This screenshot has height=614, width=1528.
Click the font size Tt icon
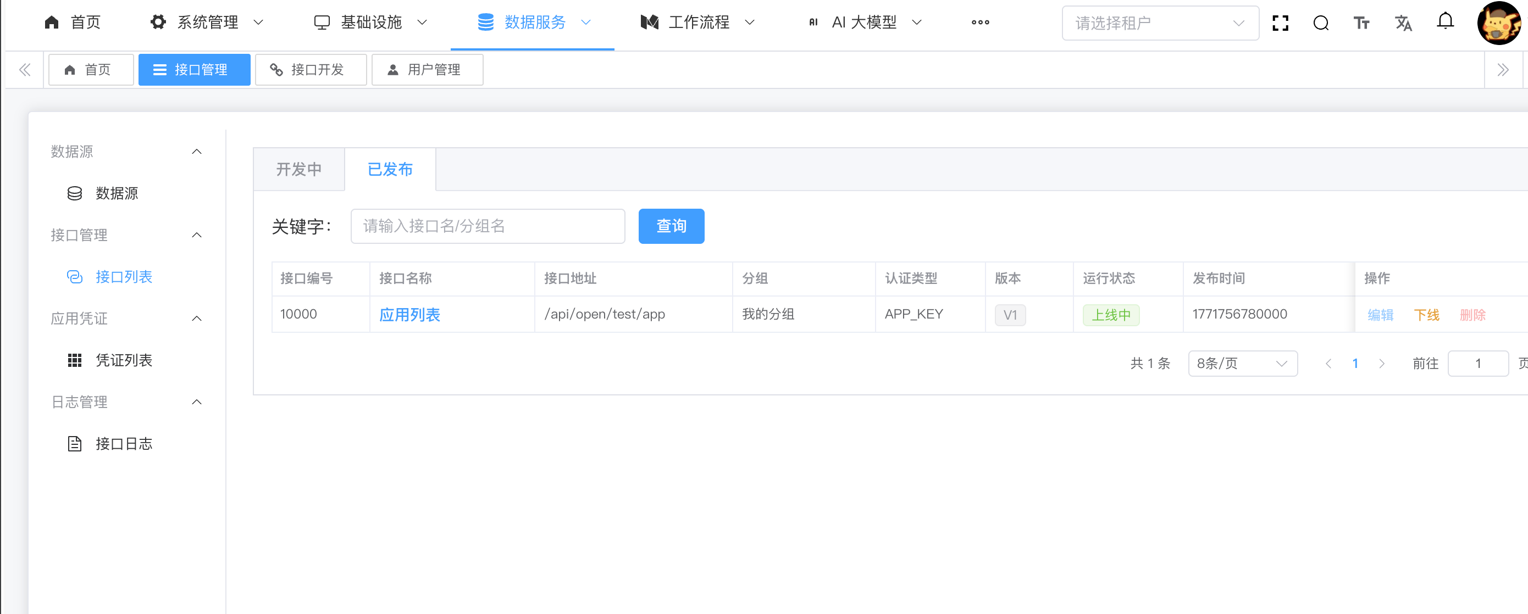pyautogui.click(x=1361, y=23)
